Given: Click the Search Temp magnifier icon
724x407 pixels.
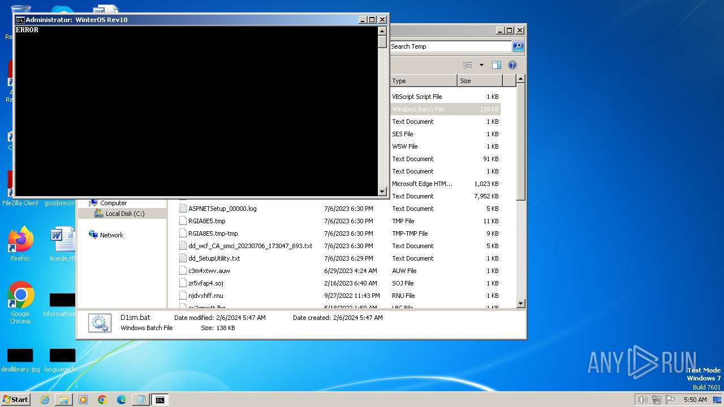Looking at the screenshot, I should tap(518, 46).
